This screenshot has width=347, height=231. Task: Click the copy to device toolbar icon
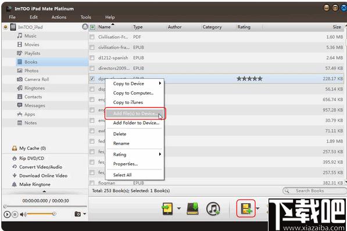click(x=167, y=209)
